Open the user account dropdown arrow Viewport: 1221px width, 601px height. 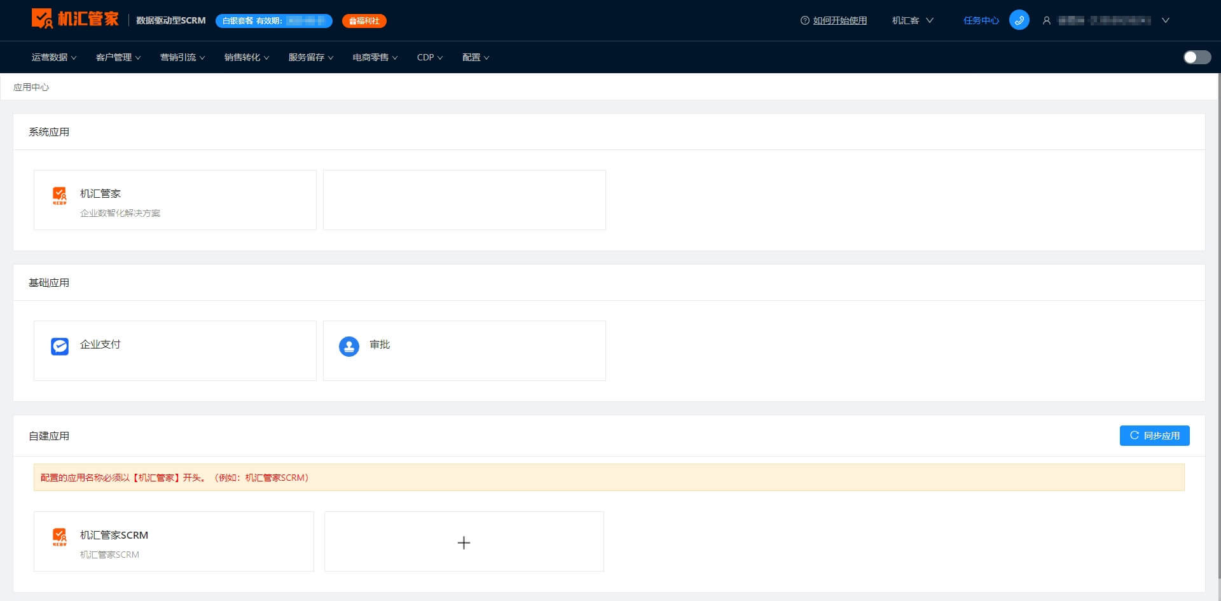click(1166, 20)
